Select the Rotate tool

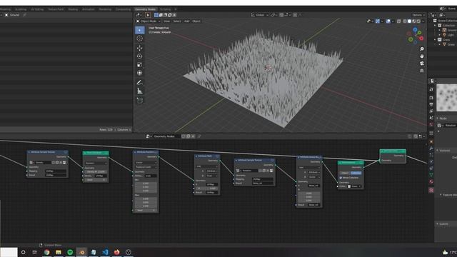coord(140,56)
